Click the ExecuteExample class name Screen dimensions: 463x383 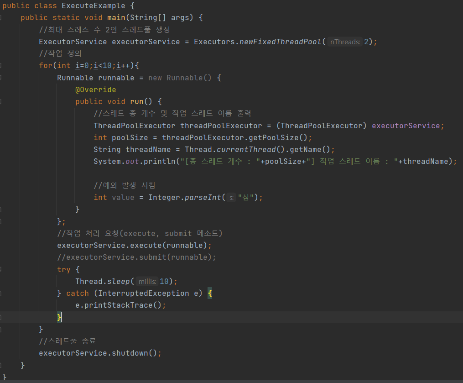tap(94, 5)
